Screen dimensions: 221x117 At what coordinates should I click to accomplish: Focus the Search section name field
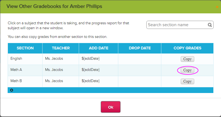[177, 25]
